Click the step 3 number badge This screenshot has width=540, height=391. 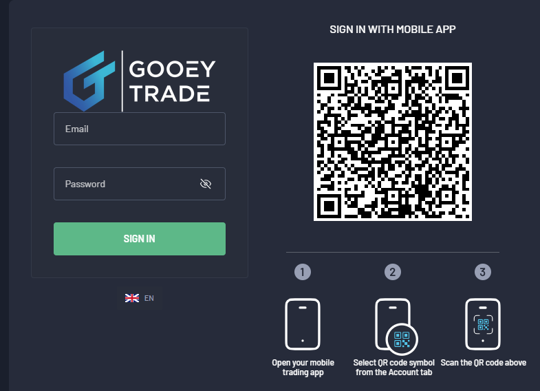pyautogui.click(x=483, y=272)
